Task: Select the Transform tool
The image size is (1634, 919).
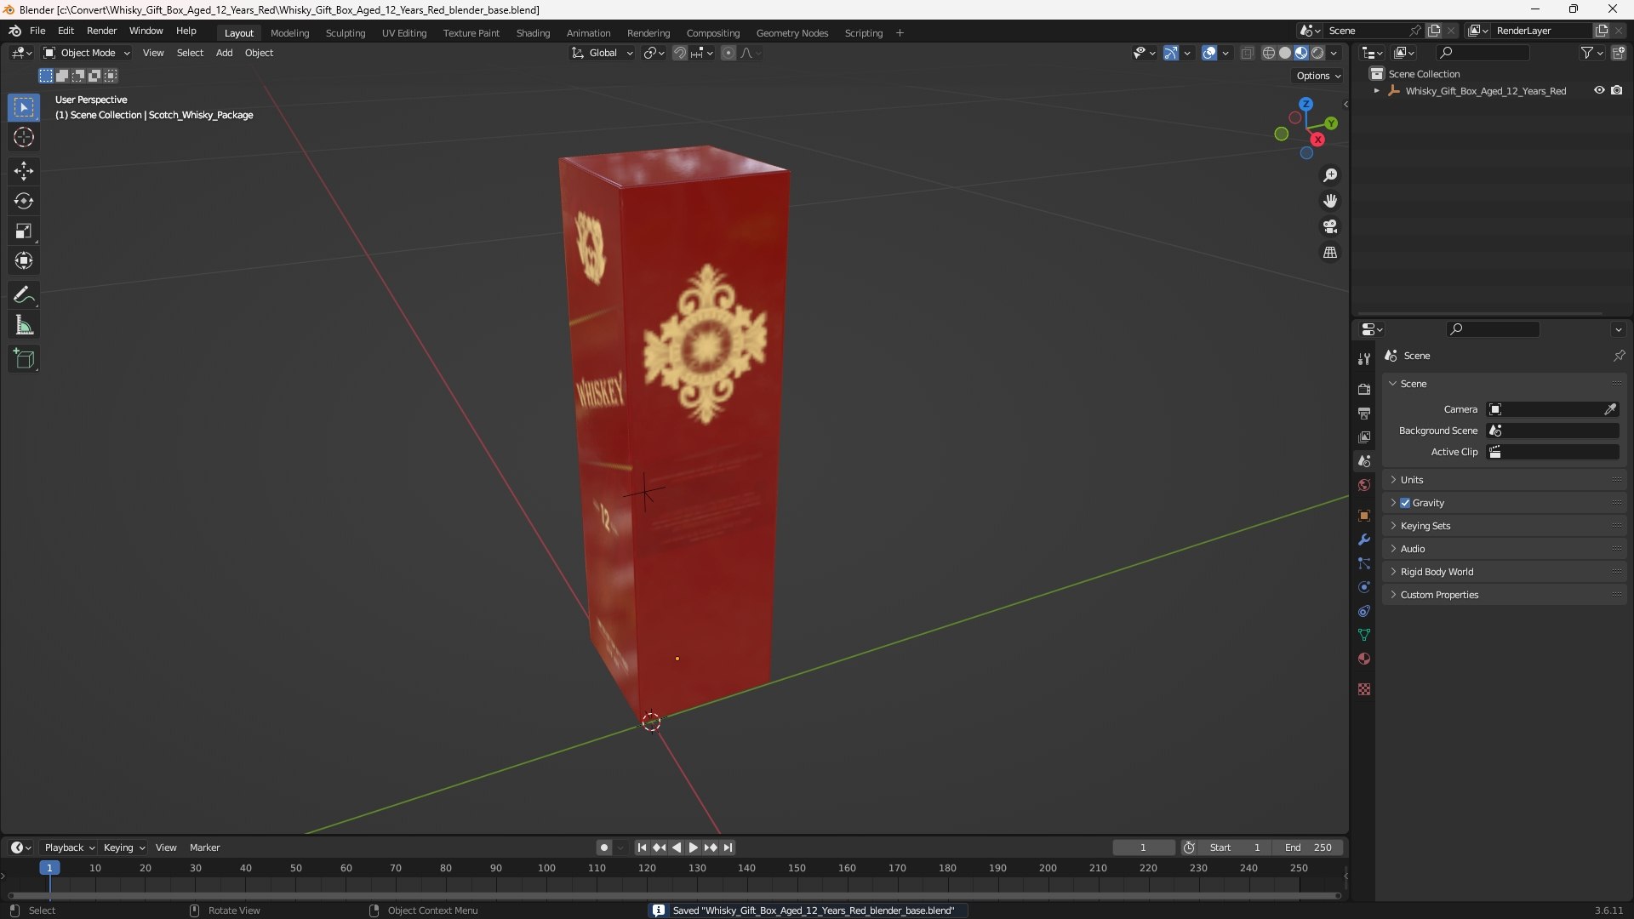Action: 24,260
